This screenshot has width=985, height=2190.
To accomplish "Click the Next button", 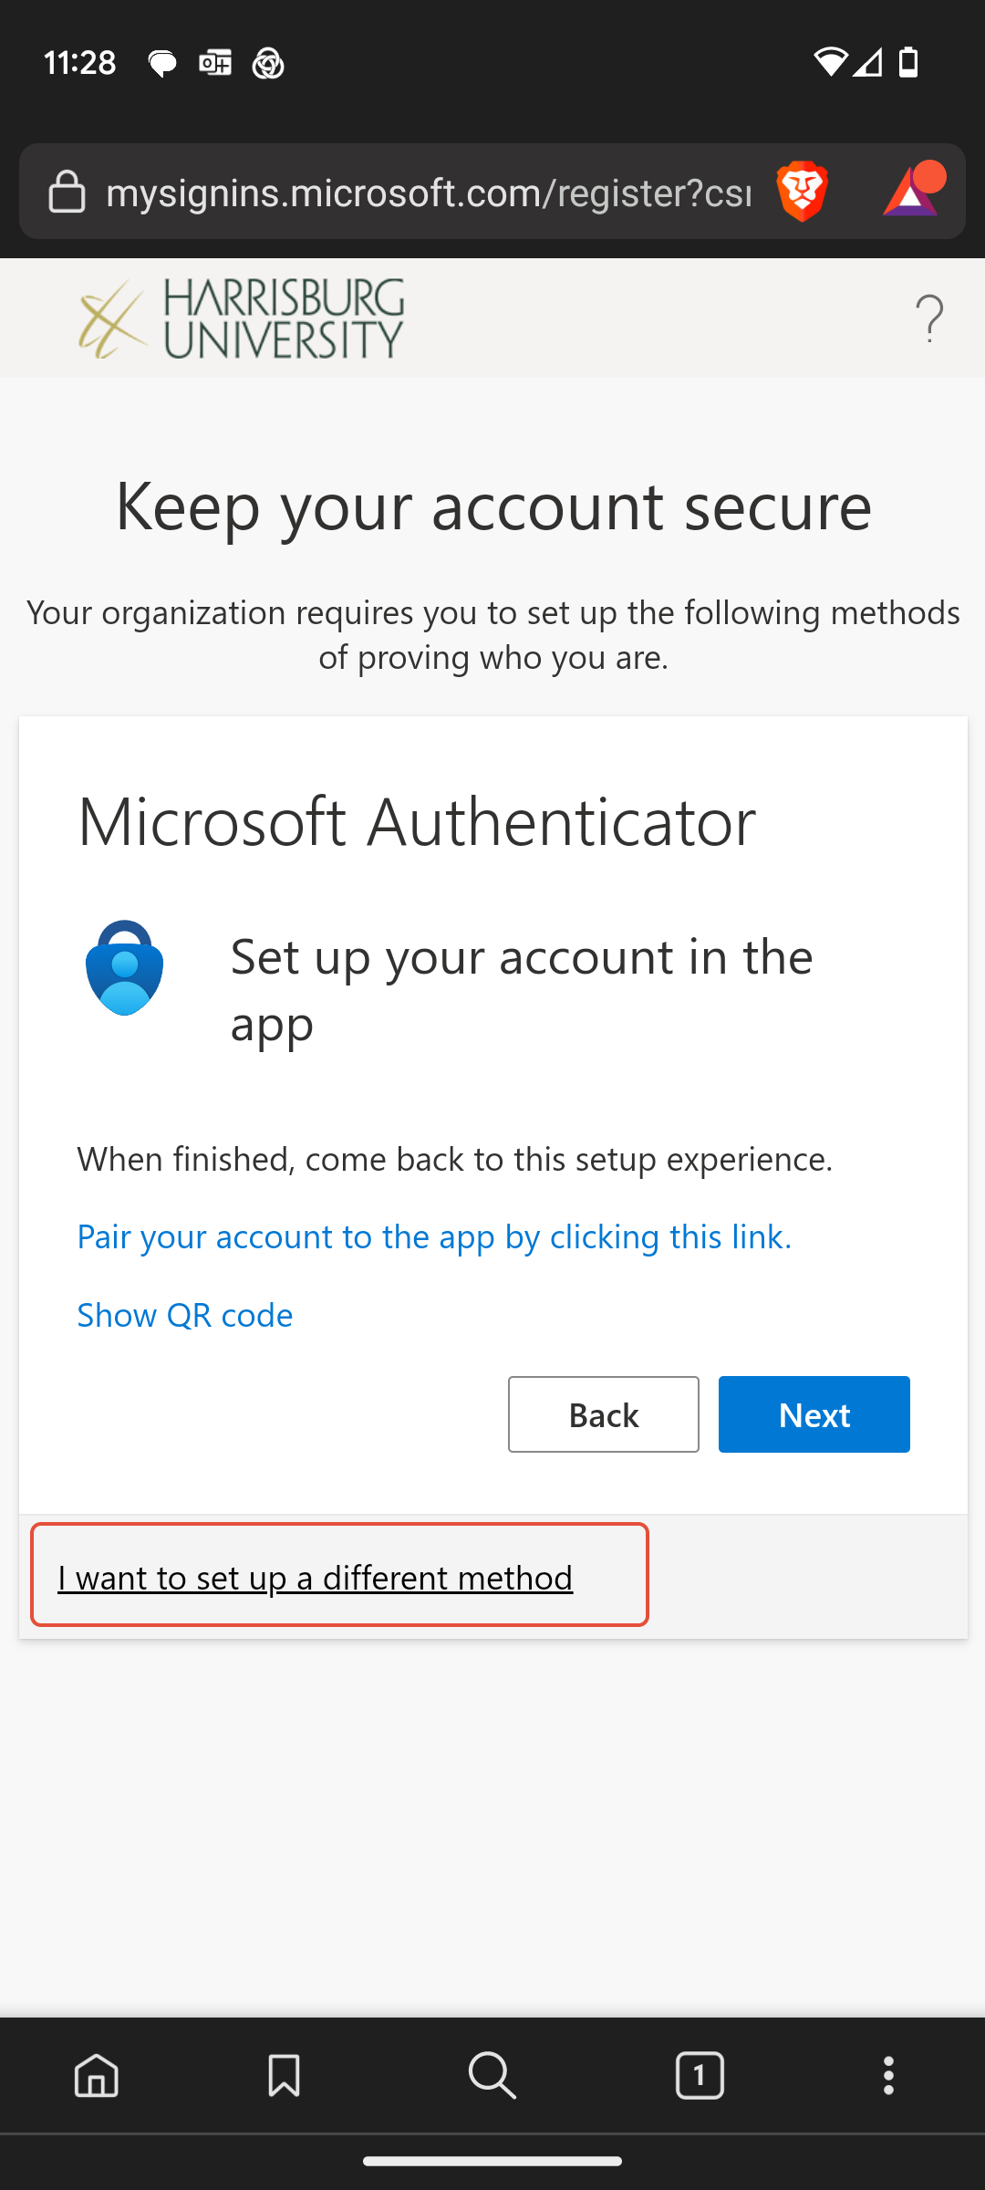I will click(x=814, y=1414).
